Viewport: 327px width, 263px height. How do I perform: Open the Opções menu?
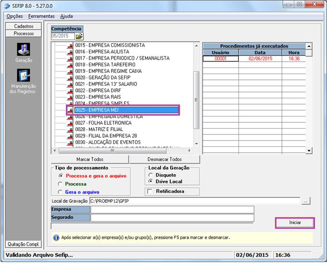pyautogui.click(x=15, y=16)
